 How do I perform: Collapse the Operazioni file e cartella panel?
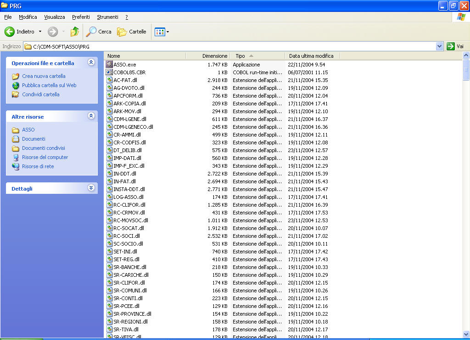coord(91,62)
